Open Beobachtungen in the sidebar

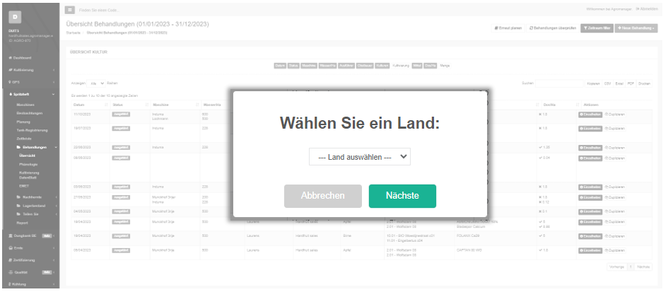[x=29, y=113]
